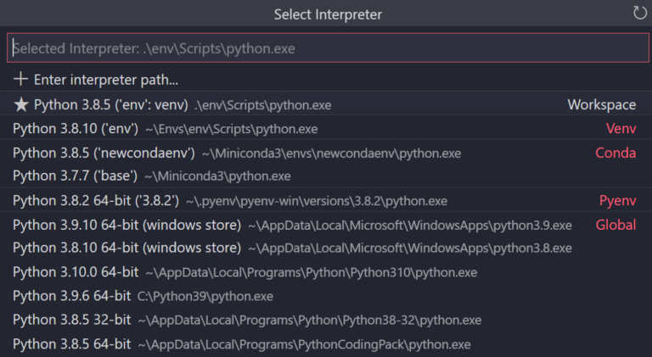
Task: Select Python 3.9.6 64-bit in C:\Python39
Action: (x=72, y=296)
